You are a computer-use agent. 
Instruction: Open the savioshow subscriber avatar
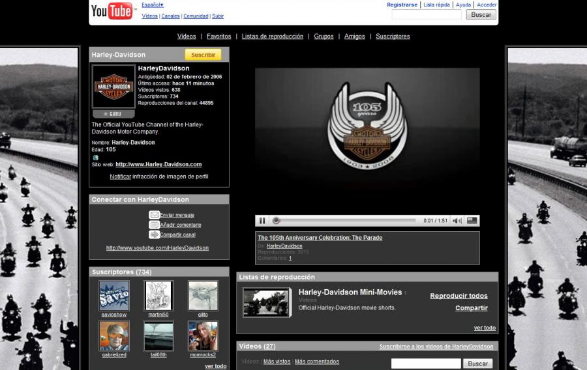[114, 296]
